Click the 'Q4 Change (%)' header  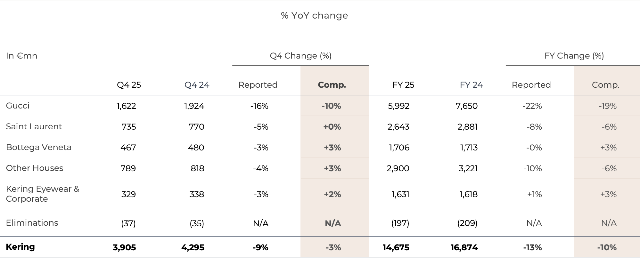[x=300, y=56]
